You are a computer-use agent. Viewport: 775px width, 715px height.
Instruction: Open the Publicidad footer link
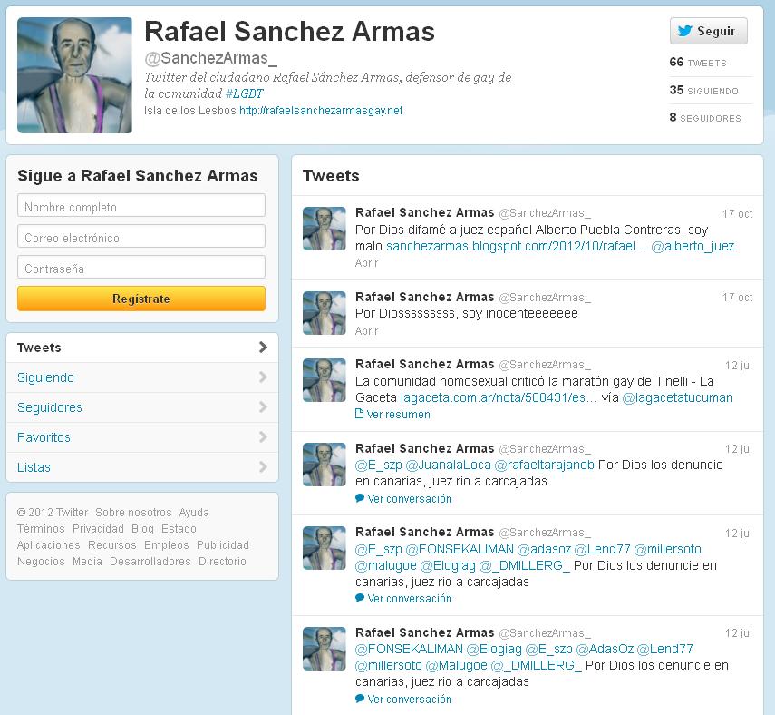click(223, 545)
